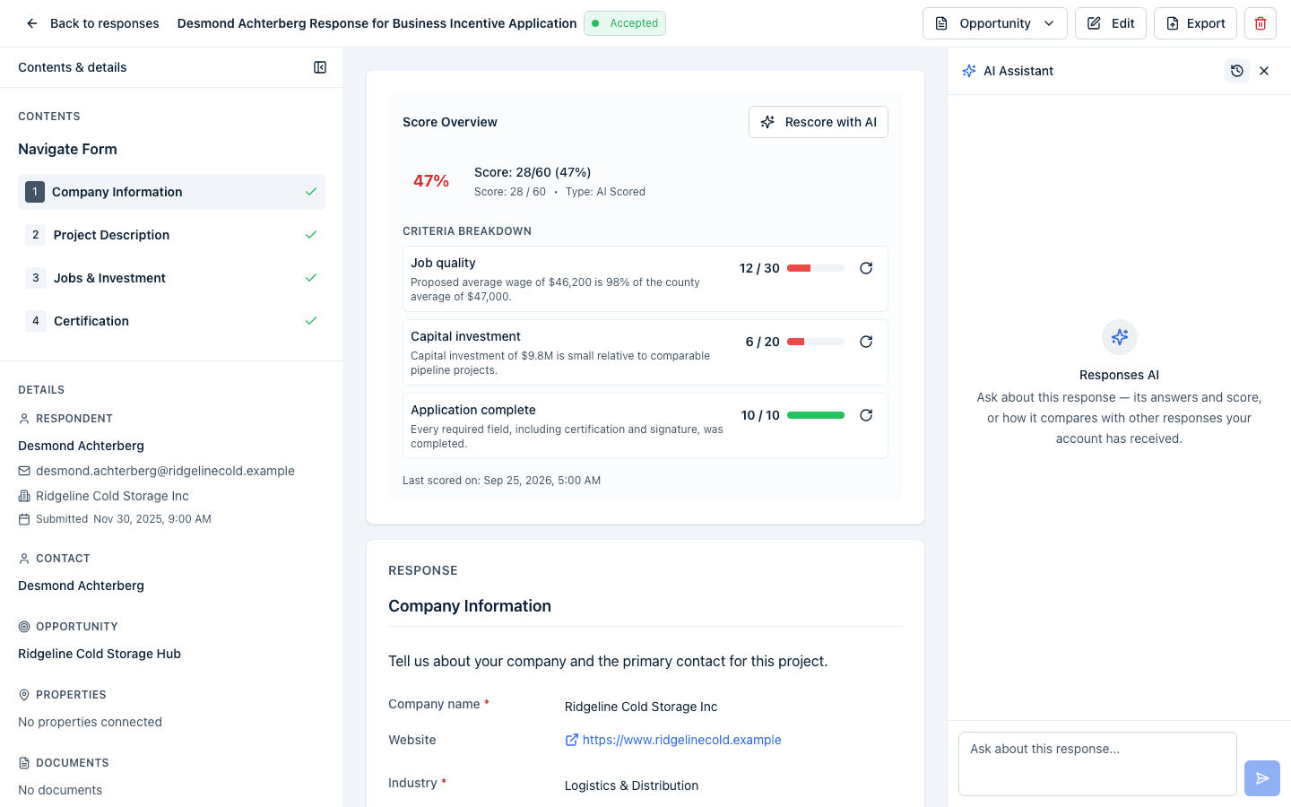Click No properties connected text

(x=90, y=722)
